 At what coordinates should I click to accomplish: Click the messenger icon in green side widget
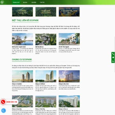point(113,57)
